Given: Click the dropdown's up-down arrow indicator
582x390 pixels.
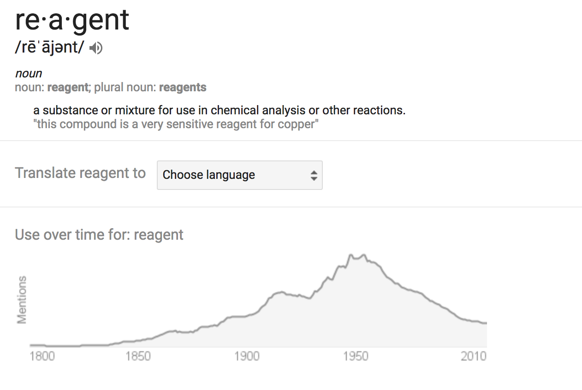Looking at the screenshot, I should (314, 175).
